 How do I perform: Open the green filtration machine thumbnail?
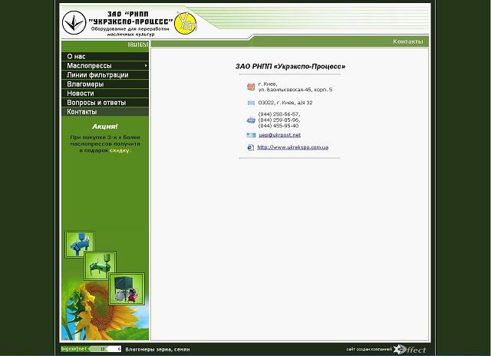pyautogui.click(x=101, y=265)
